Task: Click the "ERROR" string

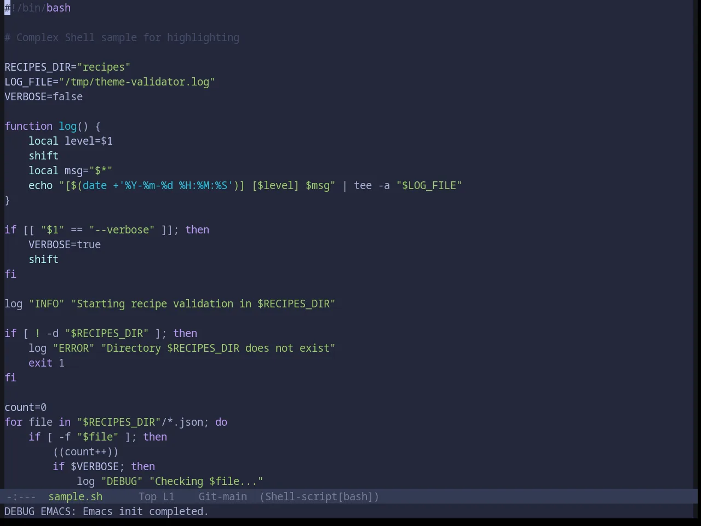Action: [74, 348]
